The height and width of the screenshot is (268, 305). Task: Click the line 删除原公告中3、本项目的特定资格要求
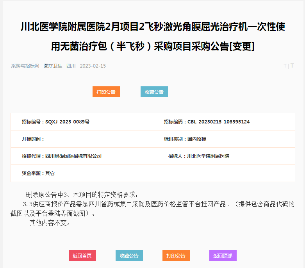click(82, 195)
